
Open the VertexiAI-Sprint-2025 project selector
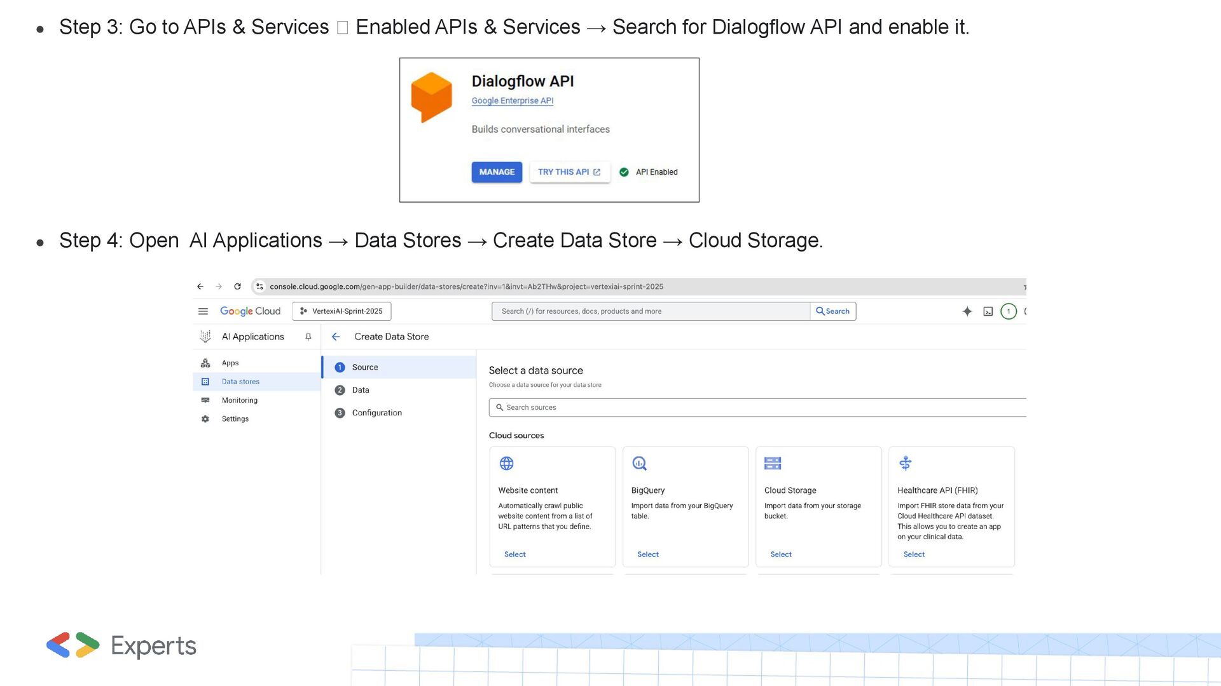pos(341,311)
